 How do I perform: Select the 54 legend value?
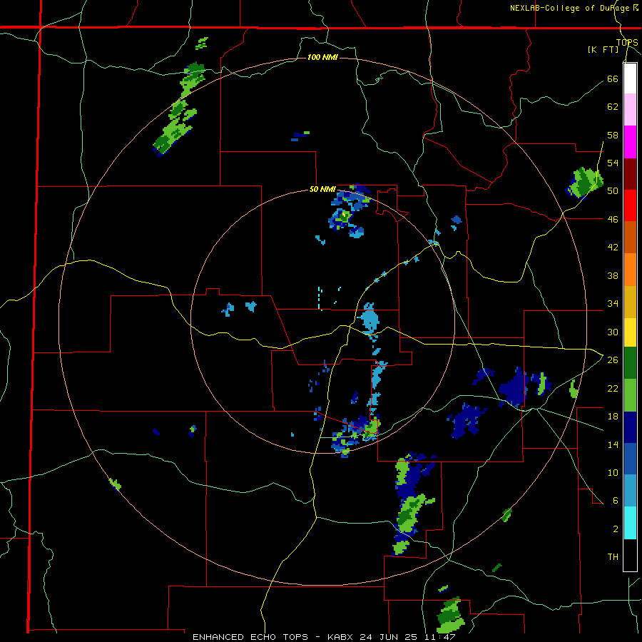pos(613,163)
